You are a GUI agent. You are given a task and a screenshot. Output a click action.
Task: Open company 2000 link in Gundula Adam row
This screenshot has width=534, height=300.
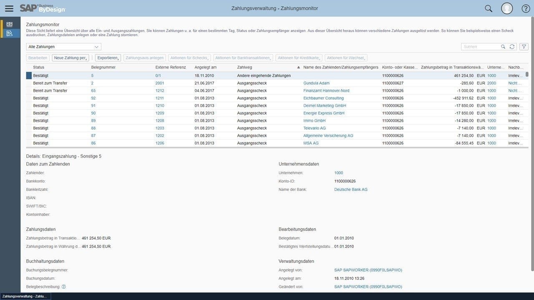click(x=491, y=83)
